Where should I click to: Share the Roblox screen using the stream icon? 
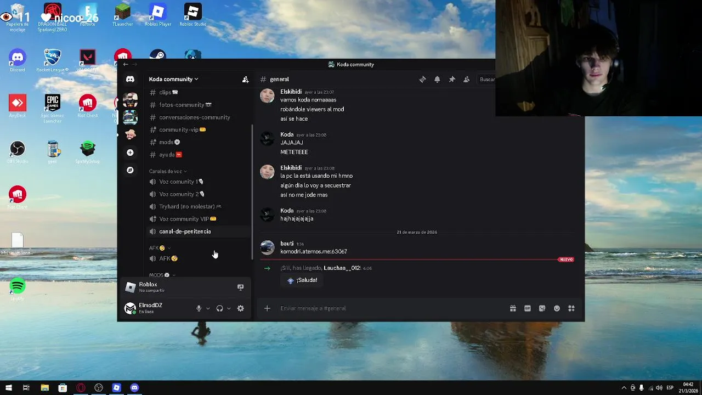[240, 287]
